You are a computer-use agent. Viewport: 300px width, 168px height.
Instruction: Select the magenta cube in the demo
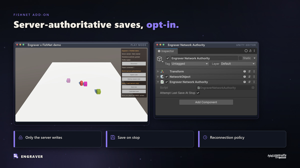85,84
